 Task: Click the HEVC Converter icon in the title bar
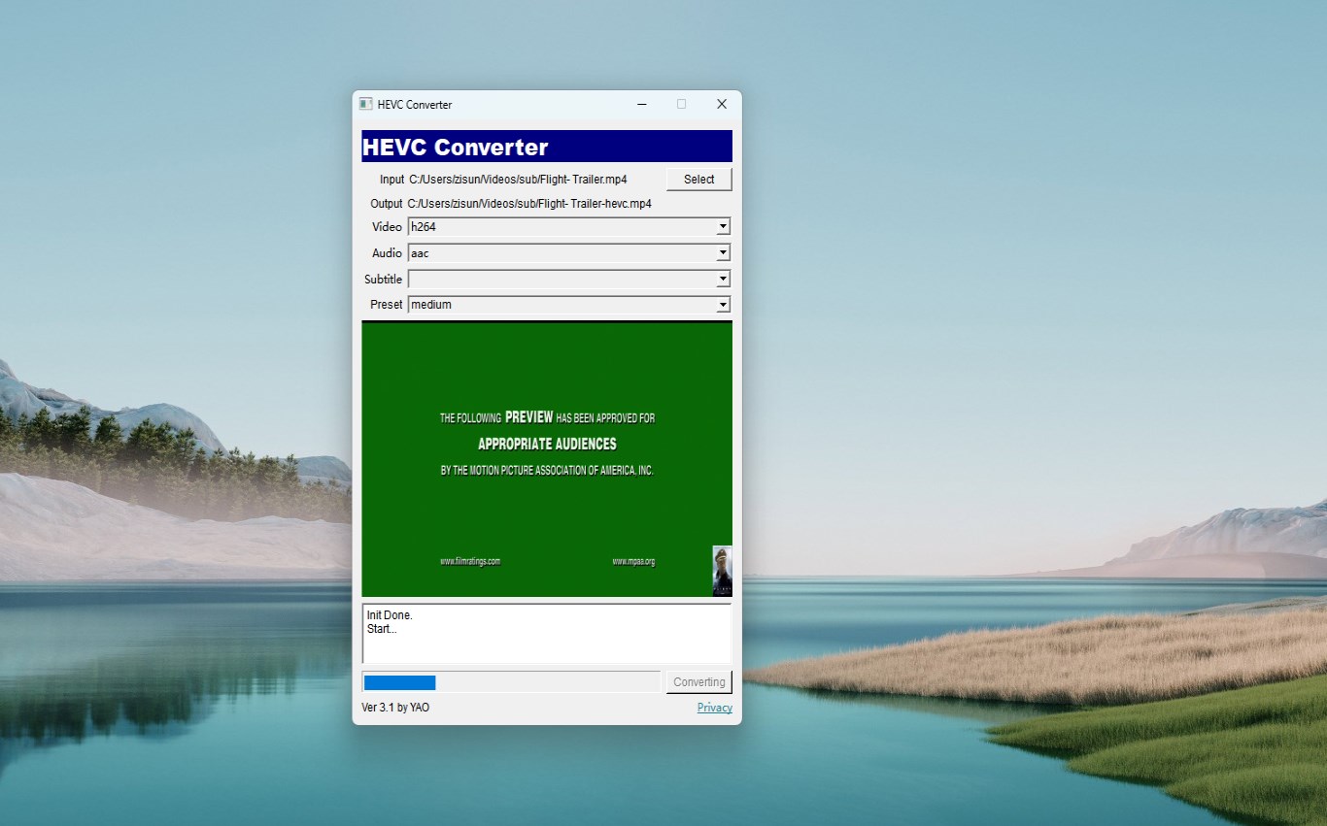[365, 104]
